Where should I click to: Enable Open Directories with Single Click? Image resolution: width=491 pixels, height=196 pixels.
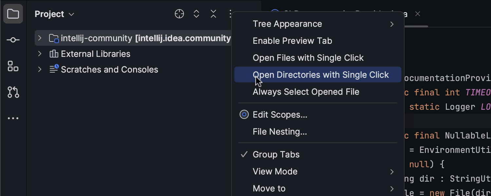[320, 75]
